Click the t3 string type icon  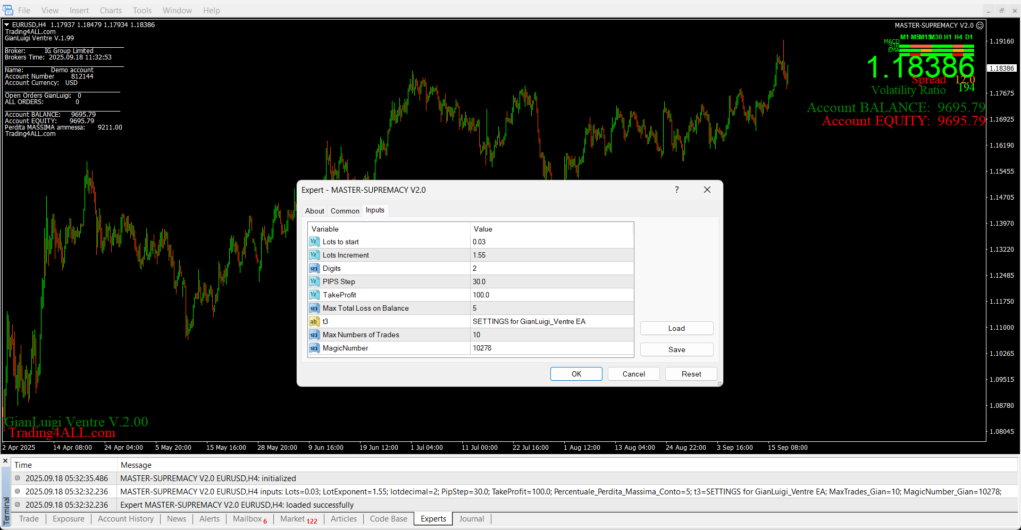click(x=314, y=321)
